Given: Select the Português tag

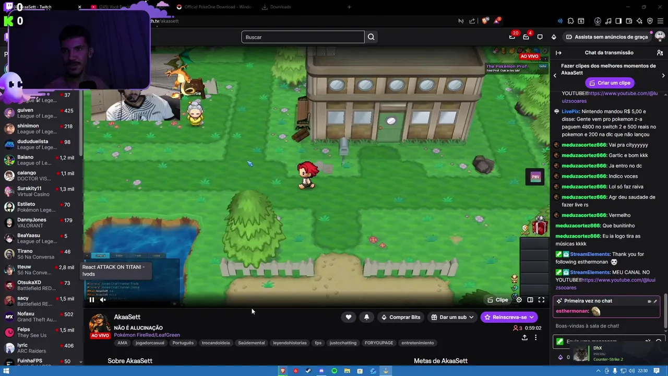Looking at the screenshot, I should click(183, 343).
